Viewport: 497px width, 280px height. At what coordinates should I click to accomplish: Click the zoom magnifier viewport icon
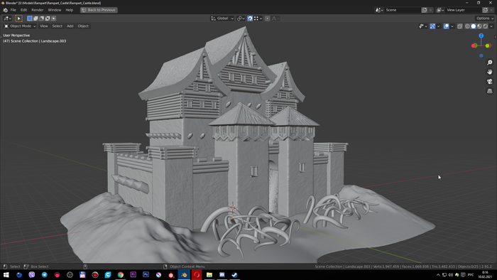point(490,63)
